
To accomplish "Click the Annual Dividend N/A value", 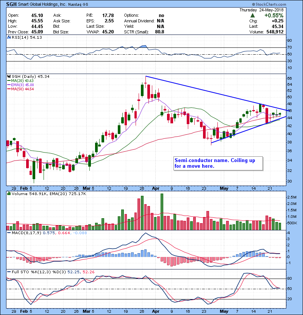I will (161, 21).
